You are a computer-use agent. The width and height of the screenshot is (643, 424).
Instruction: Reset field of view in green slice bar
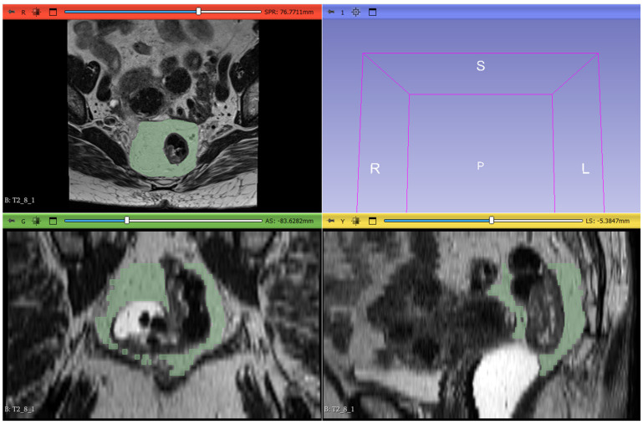37,221
